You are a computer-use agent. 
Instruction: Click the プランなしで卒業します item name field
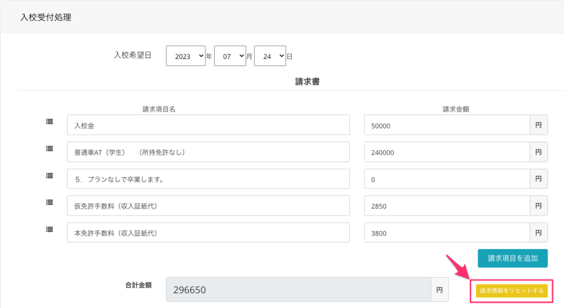point(208,179)
